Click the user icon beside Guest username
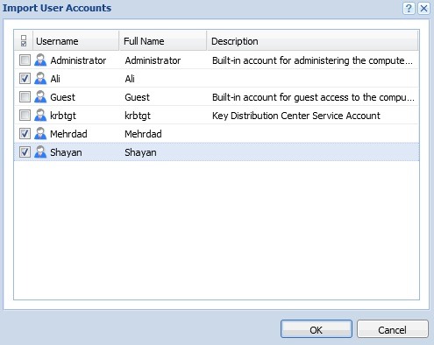 coord(40,97)
